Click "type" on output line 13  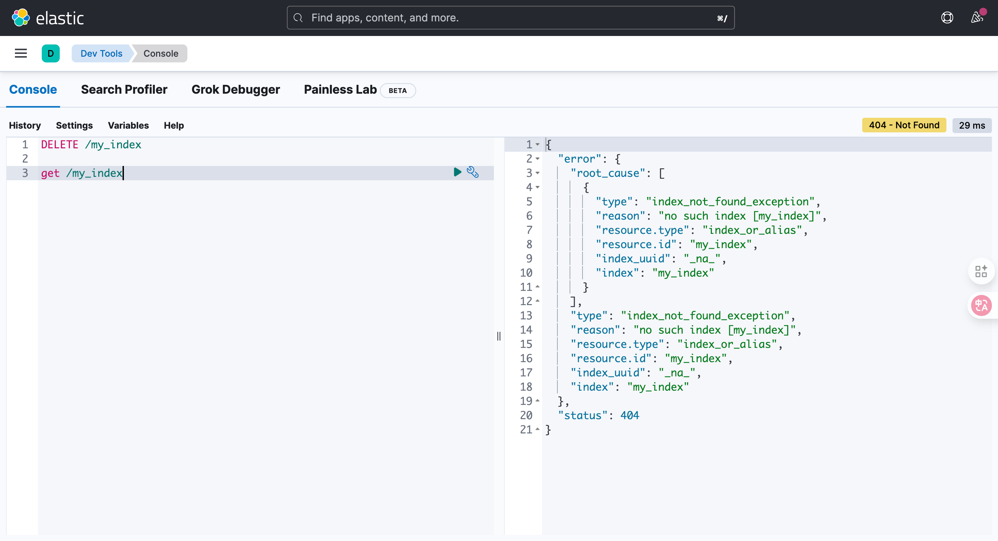click(x=589, y=316)
